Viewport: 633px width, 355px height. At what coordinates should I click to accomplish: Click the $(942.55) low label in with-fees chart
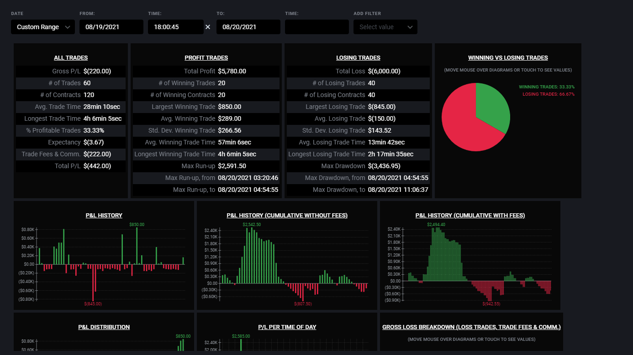point(491,304)
